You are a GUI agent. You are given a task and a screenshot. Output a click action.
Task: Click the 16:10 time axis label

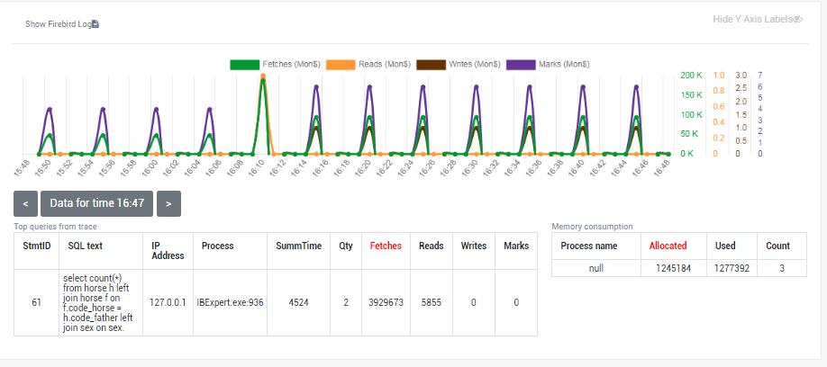255,167
